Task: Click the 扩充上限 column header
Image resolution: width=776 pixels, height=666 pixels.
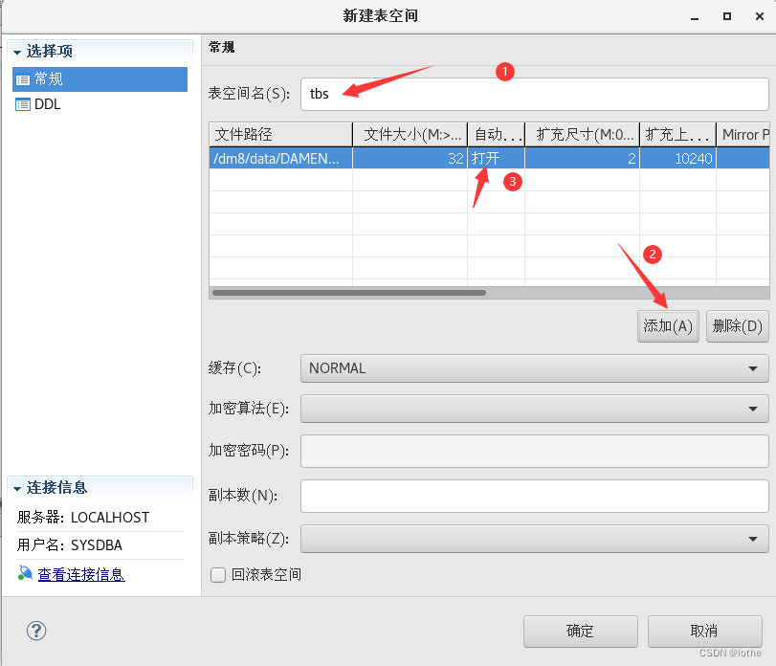Action: [677, 134]
